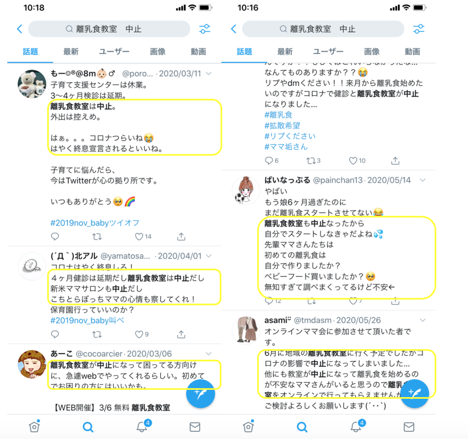Share the tweet with 10 likes
Viewport: 468px width, 439px height.
395,161
